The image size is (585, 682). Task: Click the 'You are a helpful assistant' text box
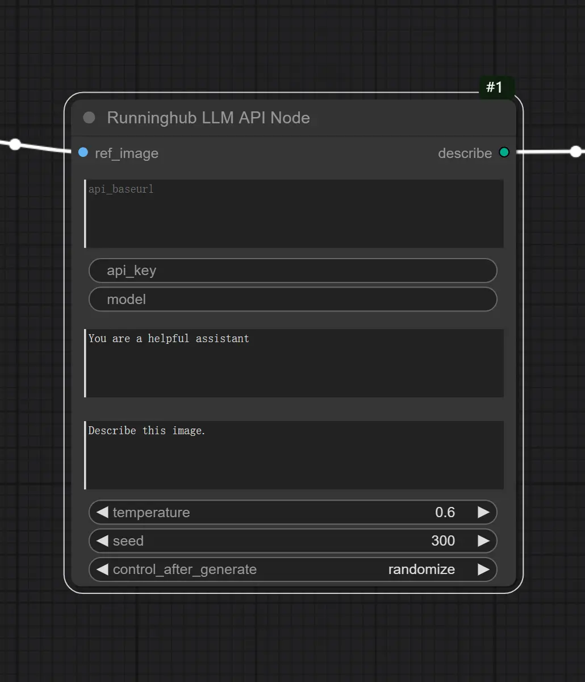tap(294, 363)
